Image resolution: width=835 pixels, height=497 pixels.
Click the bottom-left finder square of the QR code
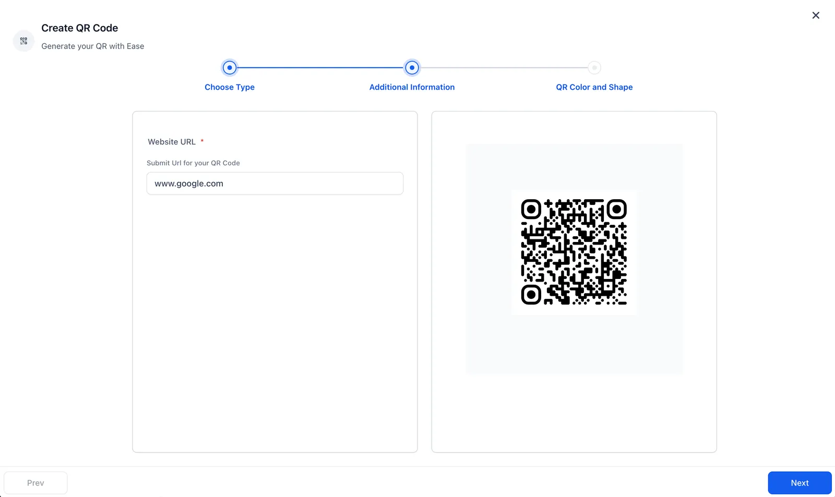[531, 295]
